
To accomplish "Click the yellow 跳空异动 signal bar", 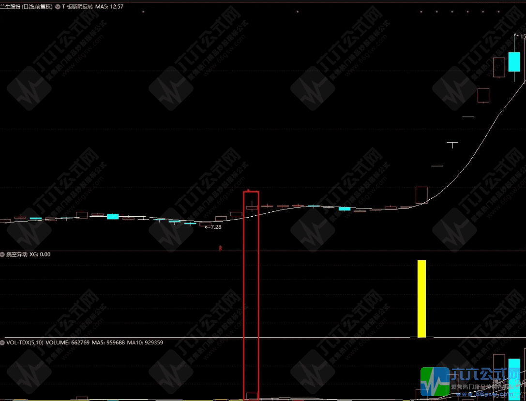I will point(421,298).
